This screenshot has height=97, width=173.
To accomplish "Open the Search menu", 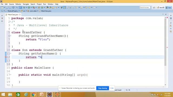I will pos(33,4).
